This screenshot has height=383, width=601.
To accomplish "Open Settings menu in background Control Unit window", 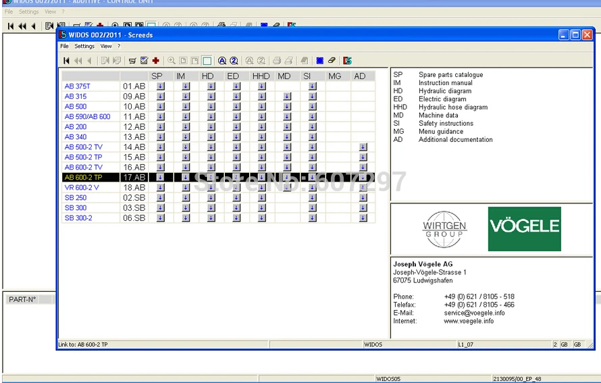I will [x=29, y=11].
